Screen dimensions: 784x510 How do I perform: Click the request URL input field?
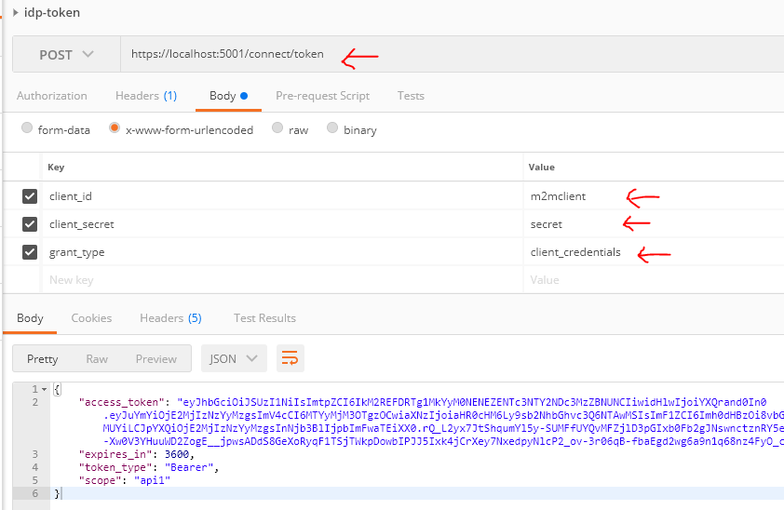tap(447, 55)
